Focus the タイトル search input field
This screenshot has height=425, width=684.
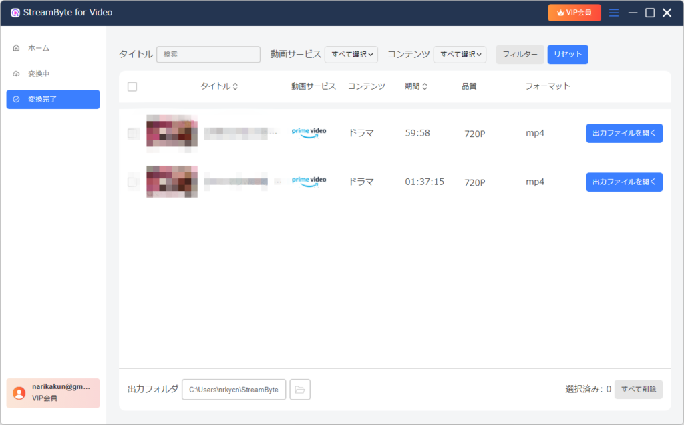click(208, 55)
